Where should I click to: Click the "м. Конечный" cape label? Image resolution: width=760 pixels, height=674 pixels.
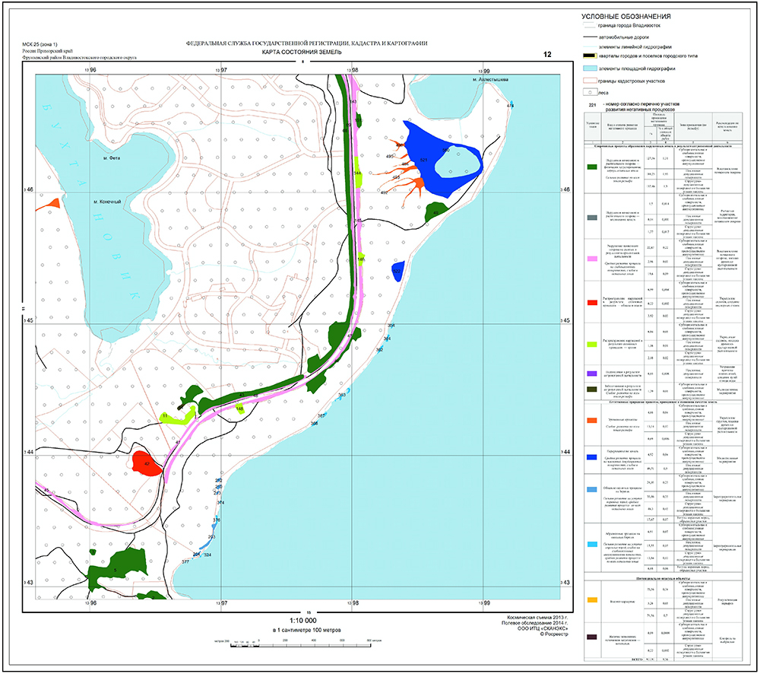(109, 202)
